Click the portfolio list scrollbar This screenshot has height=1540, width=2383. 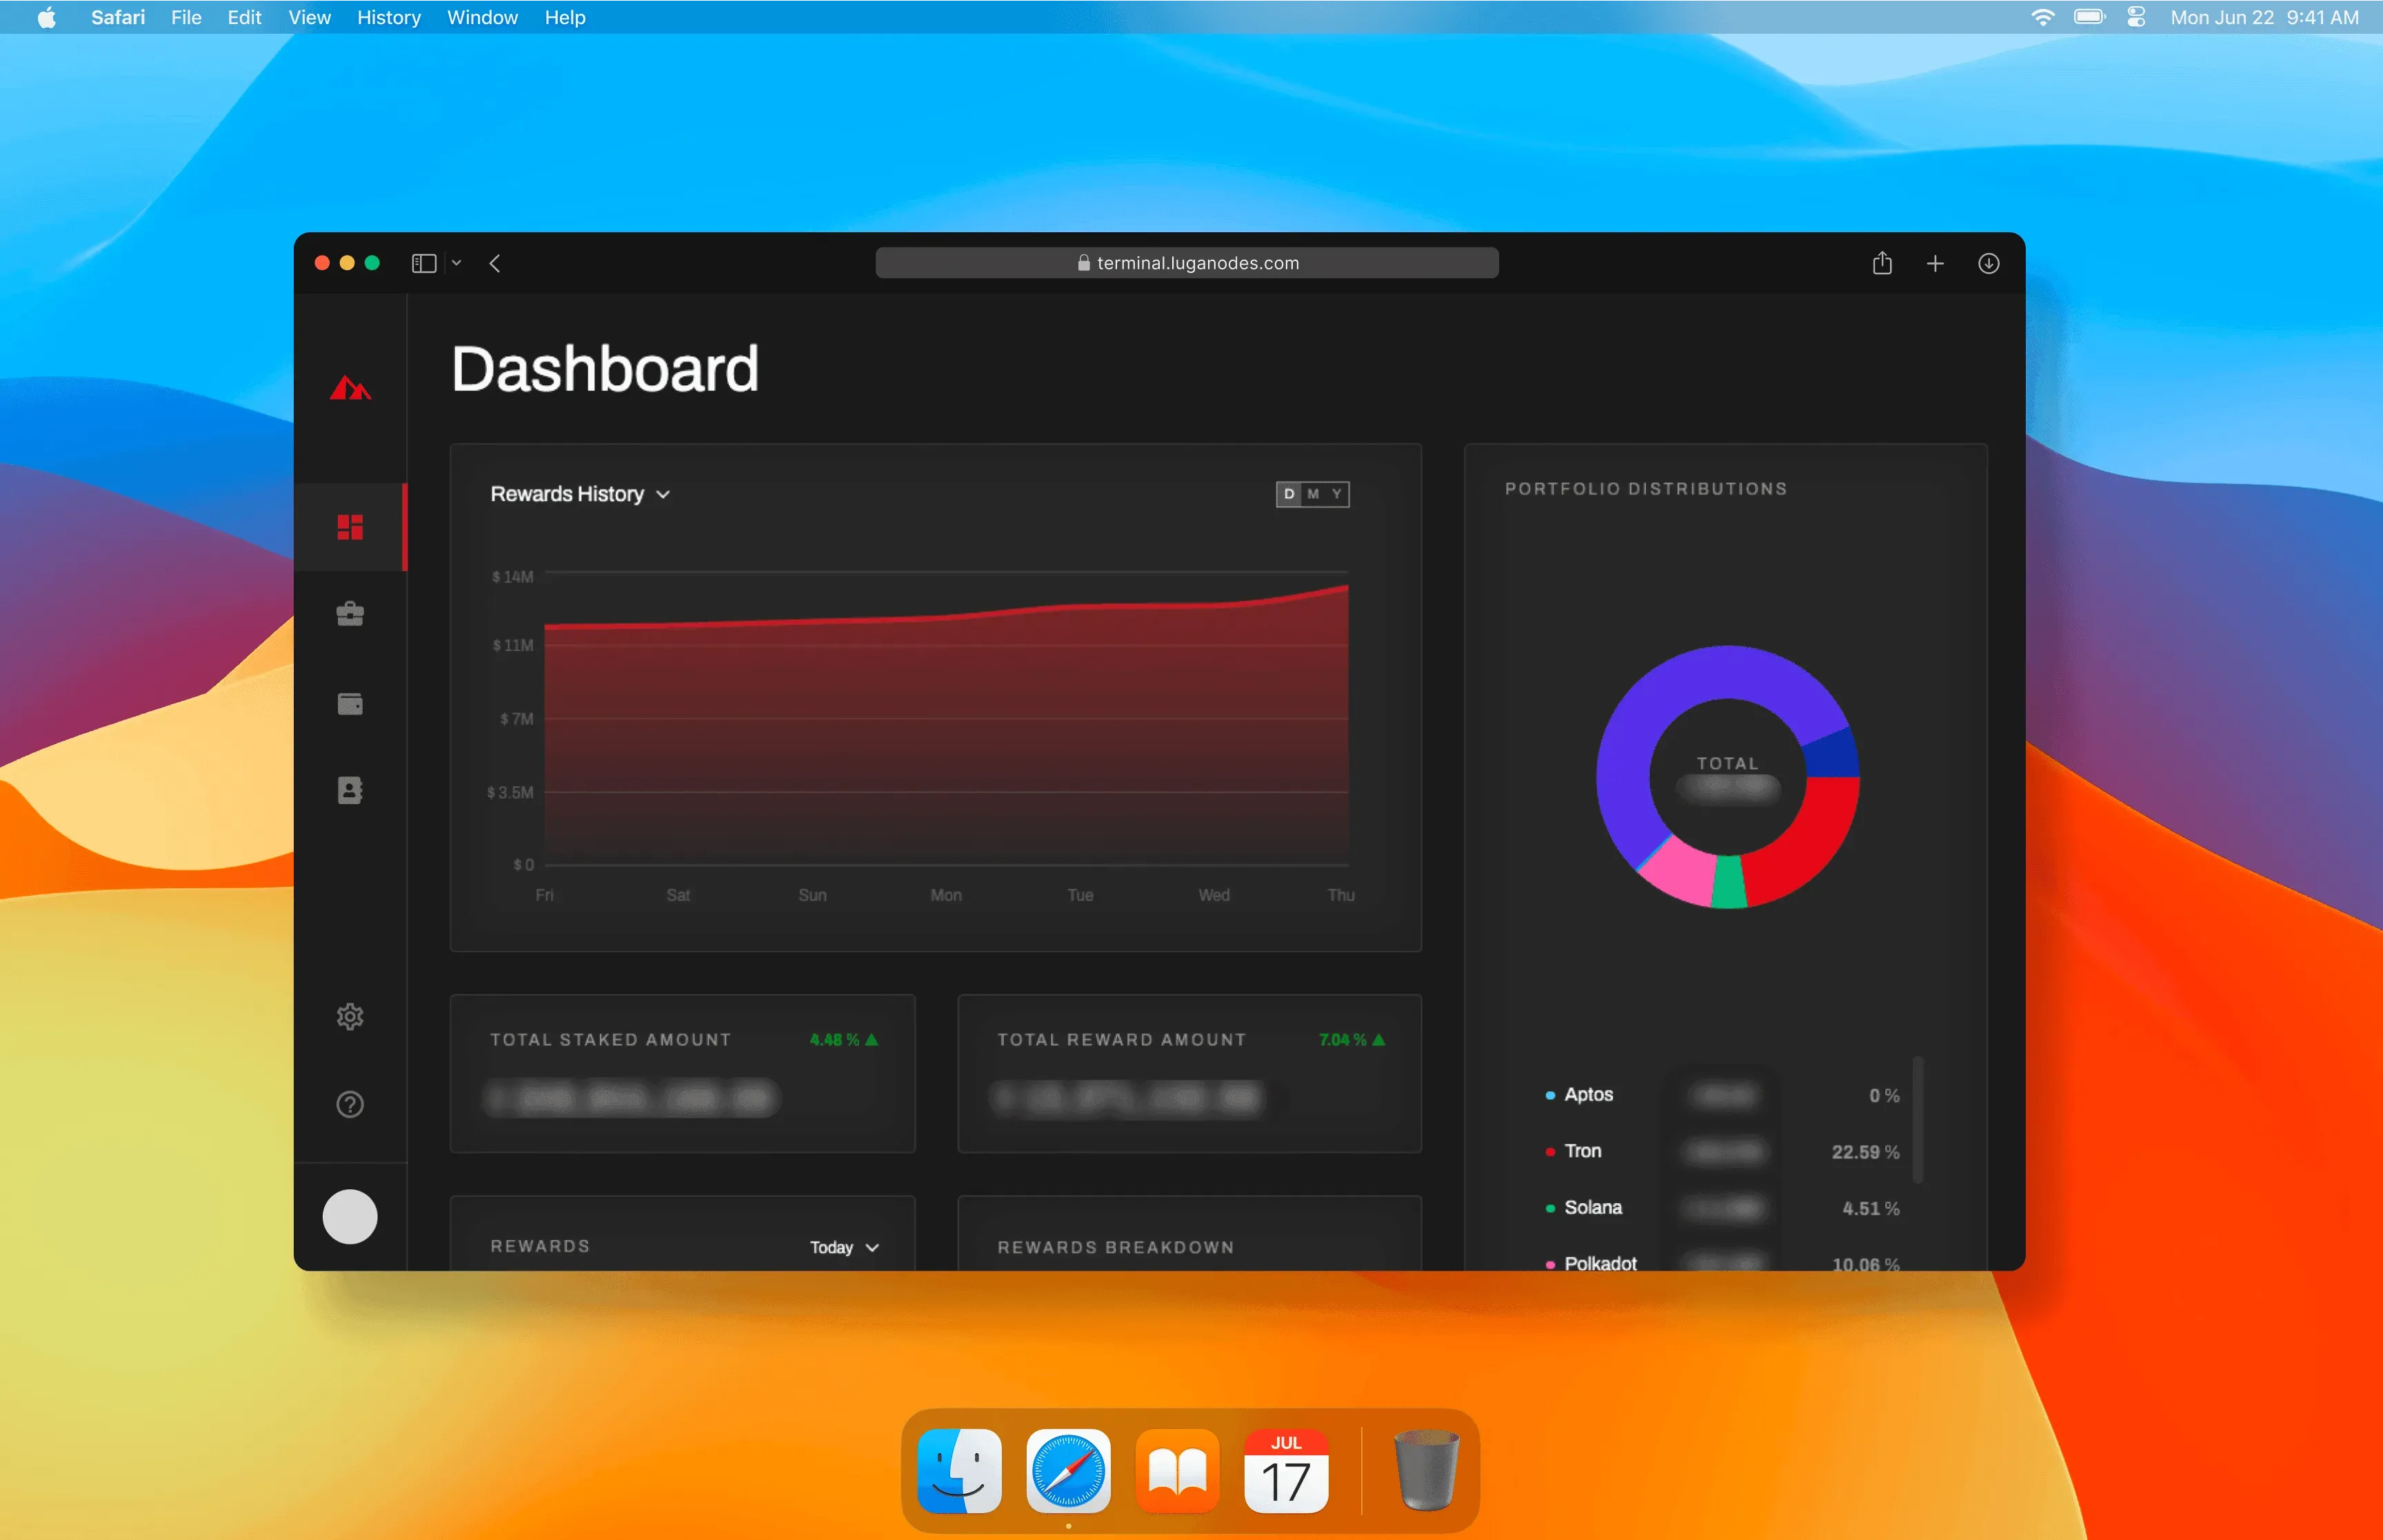tap(1918, 1120)
